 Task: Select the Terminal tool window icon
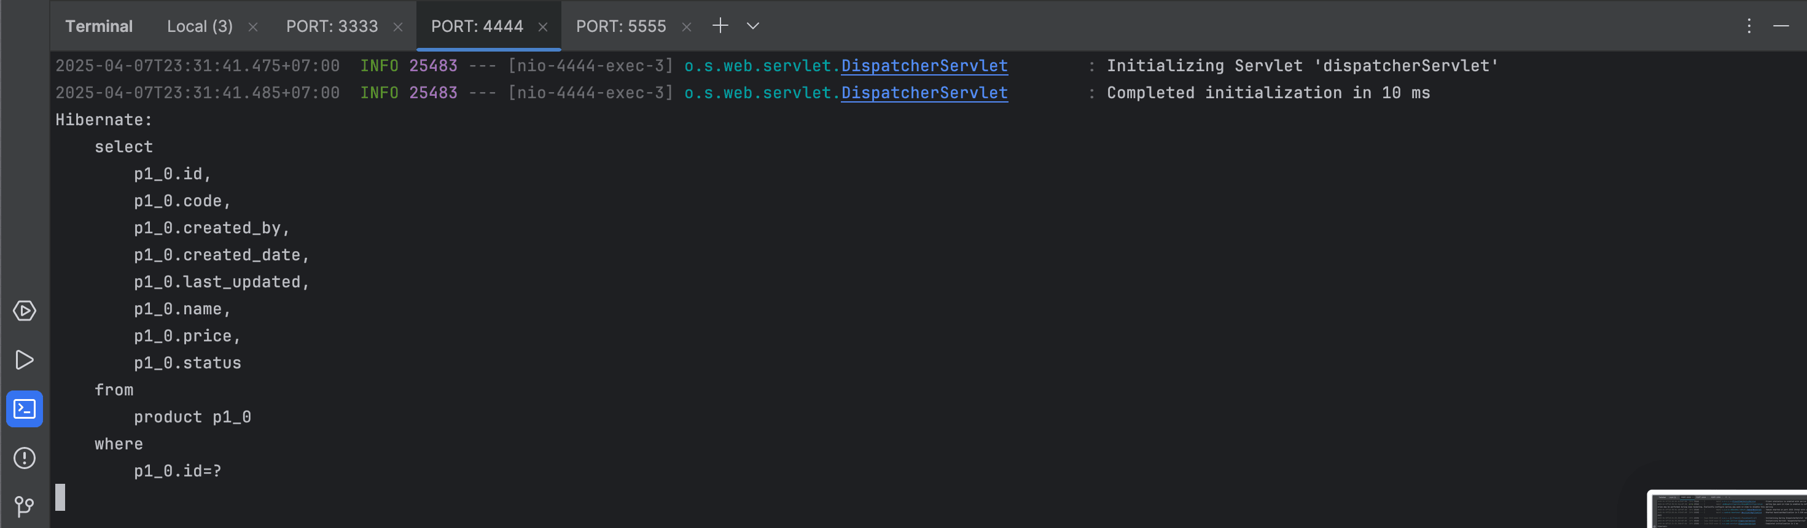(25, 409)
